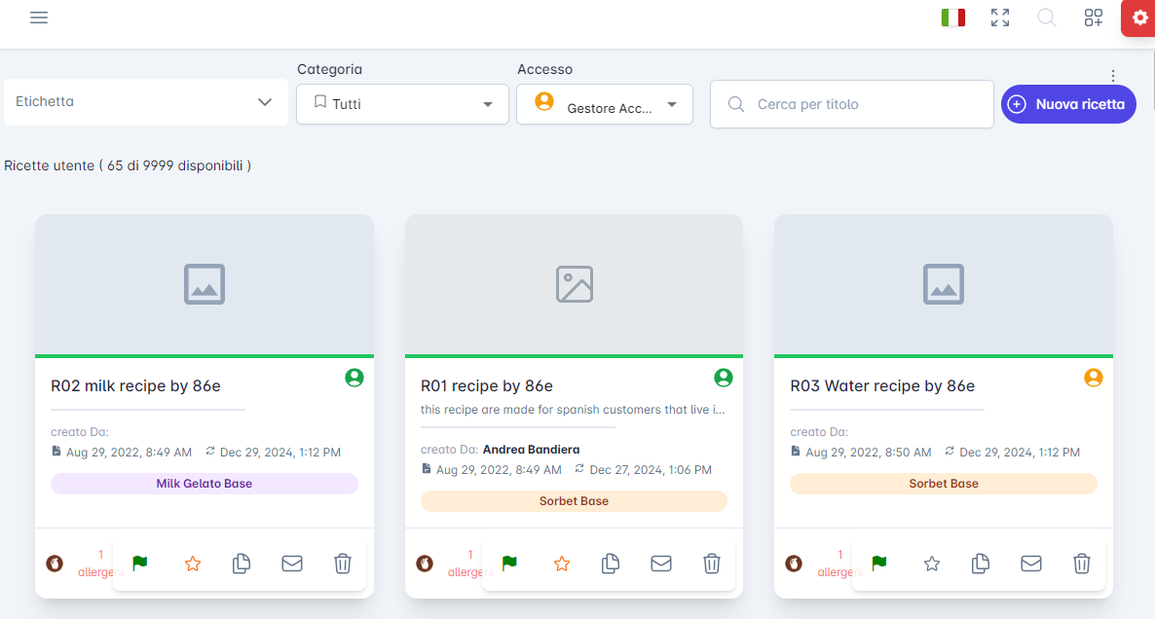Open the red settings gear panel
Viewport: 1155px width, 619px height.
coord(1139,18)
